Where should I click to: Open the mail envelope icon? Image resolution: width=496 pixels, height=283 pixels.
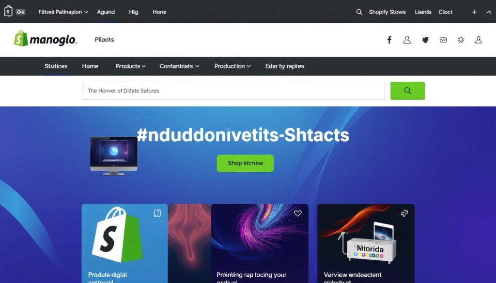pyautogui.click(x=443, y=40)
